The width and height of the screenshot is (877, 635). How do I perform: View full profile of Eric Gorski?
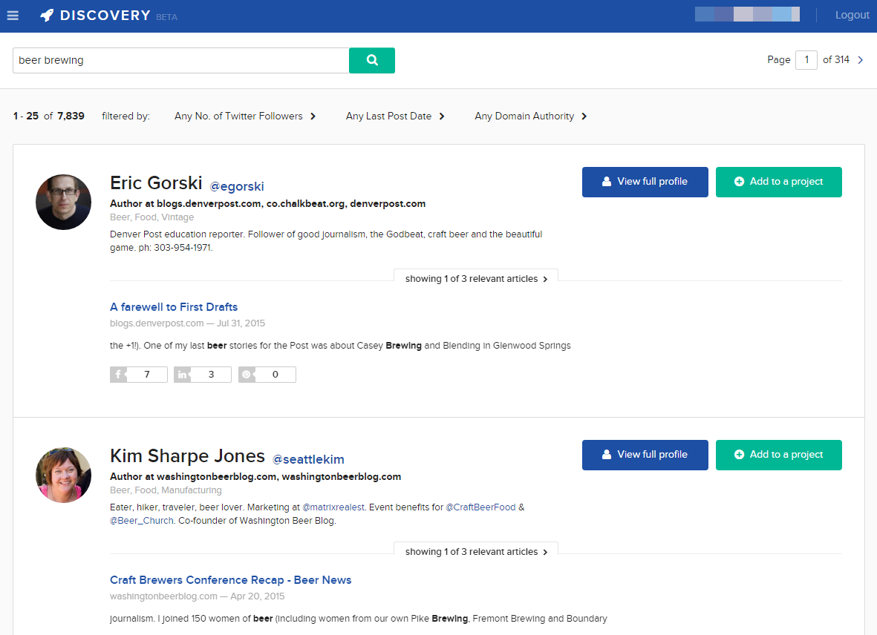coord(645,182)
